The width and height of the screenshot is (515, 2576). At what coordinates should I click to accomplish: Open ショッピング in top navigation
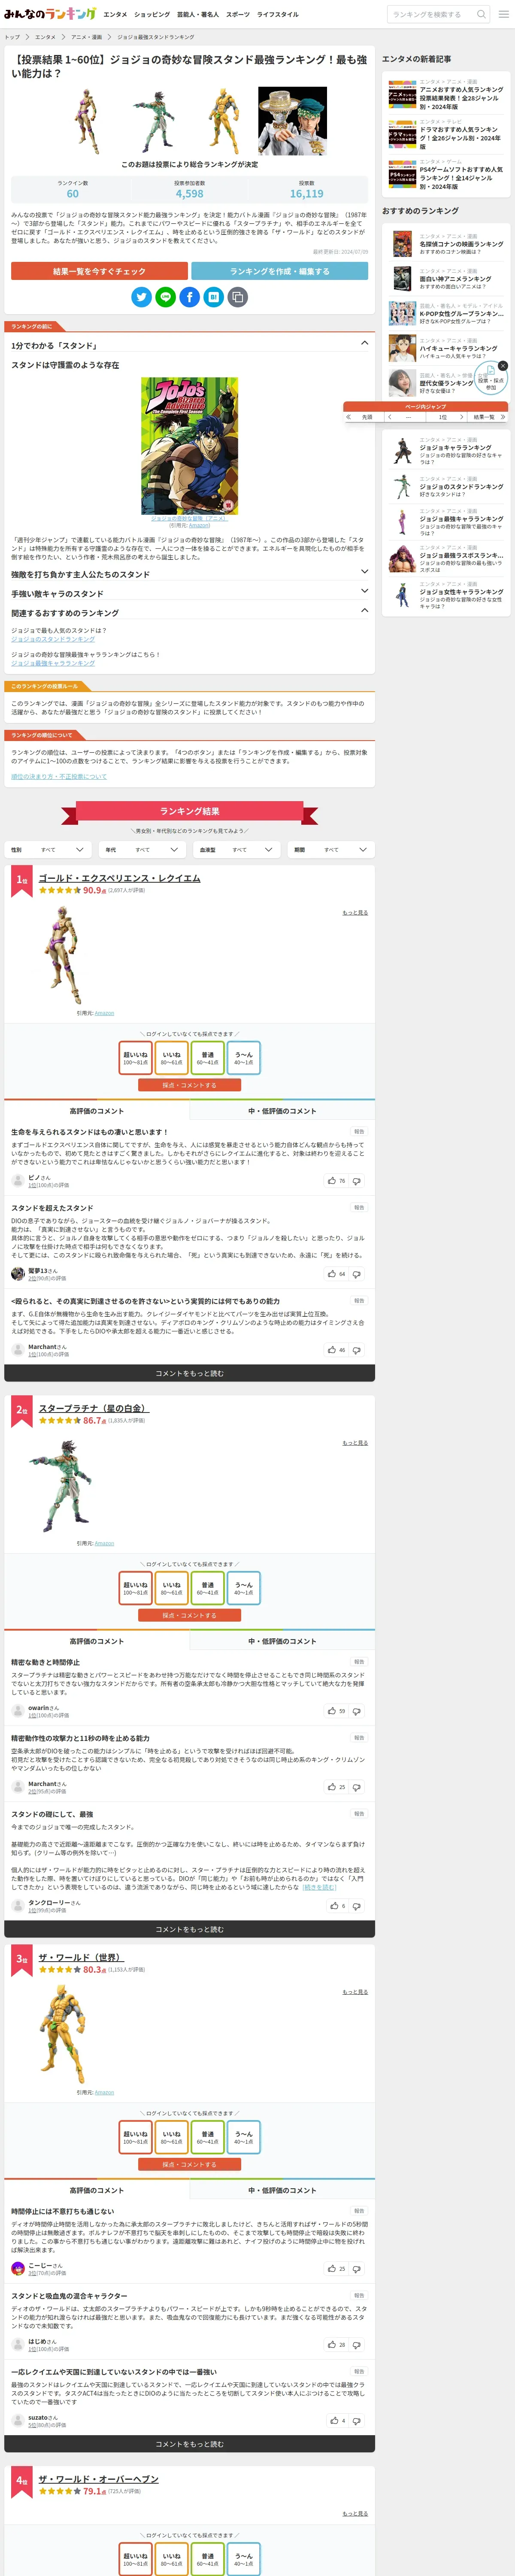152,15
